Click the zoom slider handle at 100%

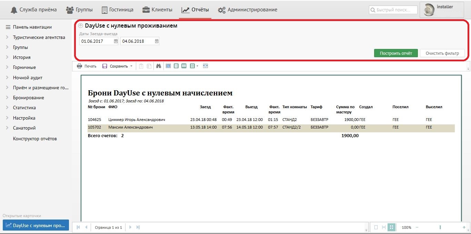(440, 227)
